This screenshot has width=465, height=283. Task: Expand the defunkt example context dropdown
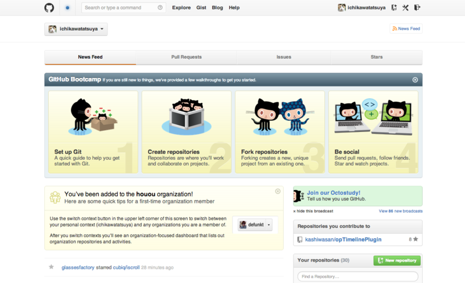coord(255,225)
